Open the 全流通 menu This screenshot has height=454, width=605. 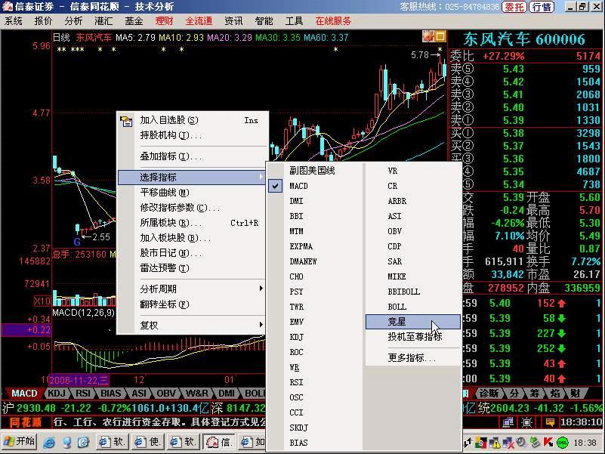pyautogui.click(x=199, y=21)
